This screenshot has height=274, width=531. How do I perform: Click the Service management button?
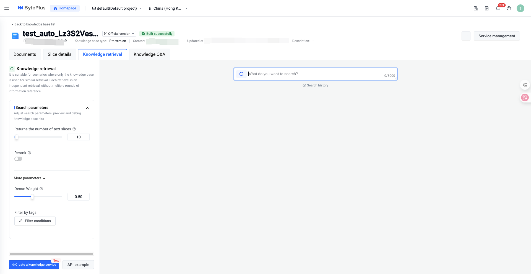click(x=497, y=36)
